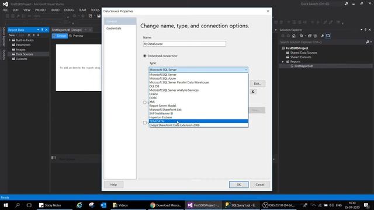Screen dimensions: 374x210
Task: Toggle the checkbox below the type list
Action: click(x=144, y=123)
